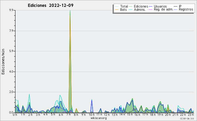Click the y-axis label 'Ediciones/min'

3,61
